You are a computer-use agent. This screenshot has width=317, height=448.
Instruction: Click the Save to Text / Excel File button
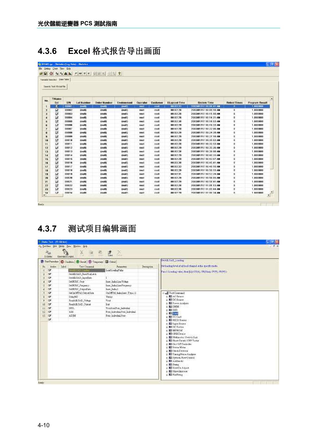[x=55, y=87]
